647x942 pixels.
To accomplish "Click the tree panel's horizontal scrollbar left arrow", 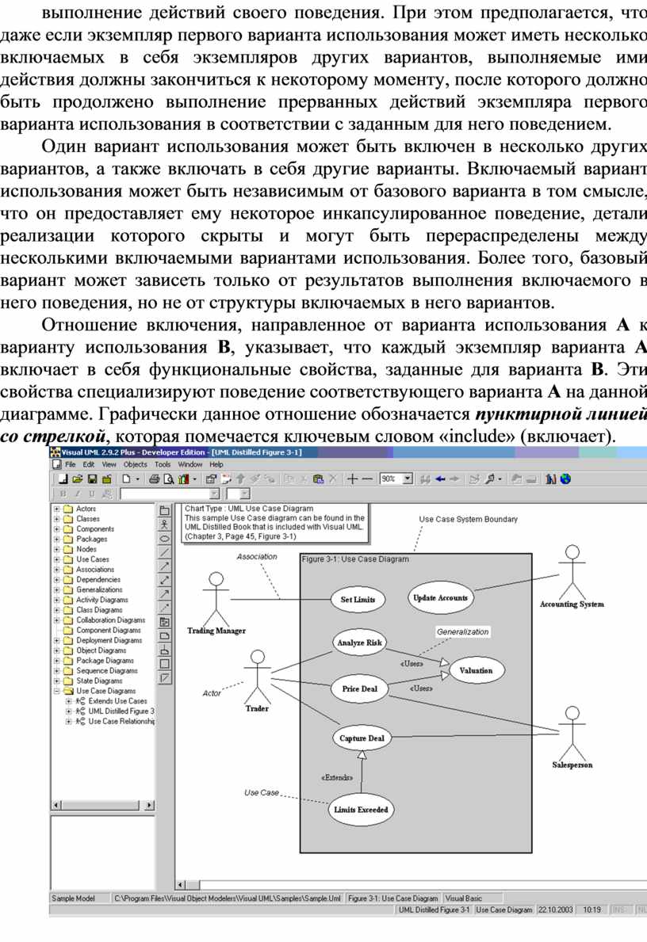I will coord(56,805).
